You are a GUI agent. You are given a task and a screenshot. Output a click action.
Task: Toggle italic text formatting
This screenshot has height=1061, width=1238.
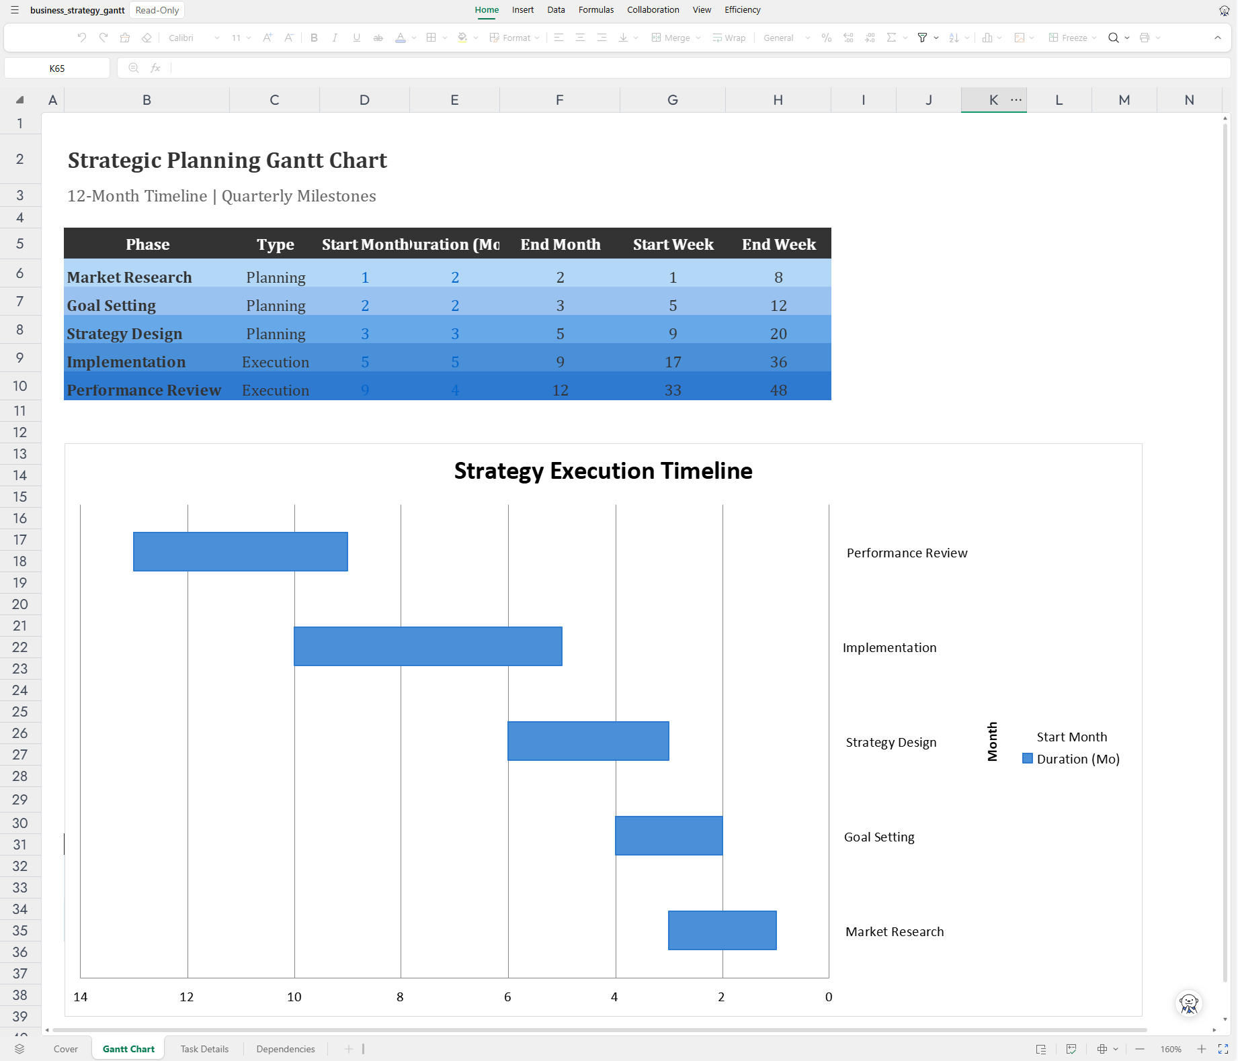tap(335, 38)
